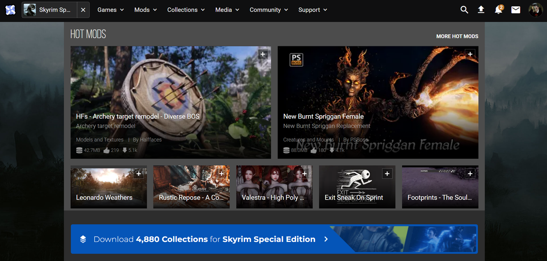Viewport: 547px width, 261px height.
Task: Open the Footprints - The Soul thumbnail
Action: coord(440,187)
